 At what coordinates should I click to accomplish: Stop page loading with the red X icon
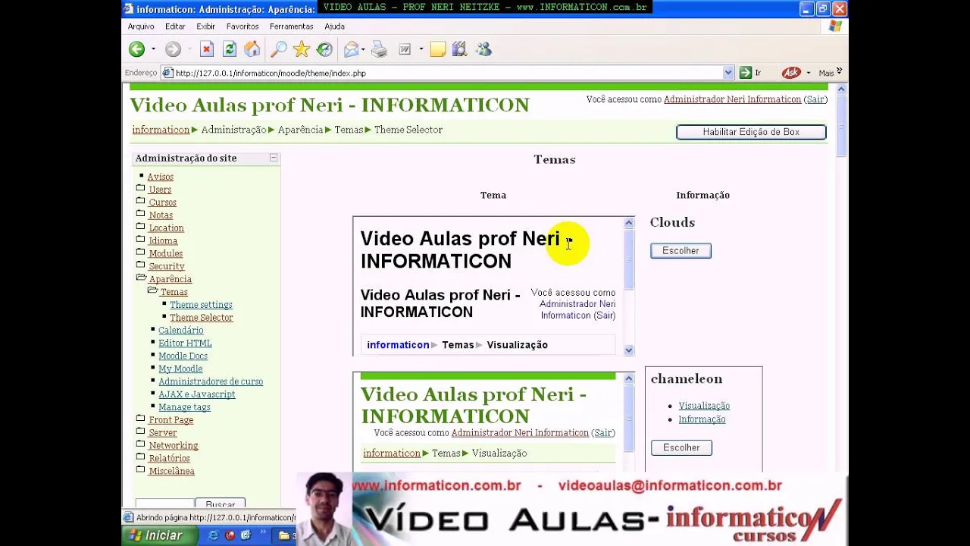(207, 49)
